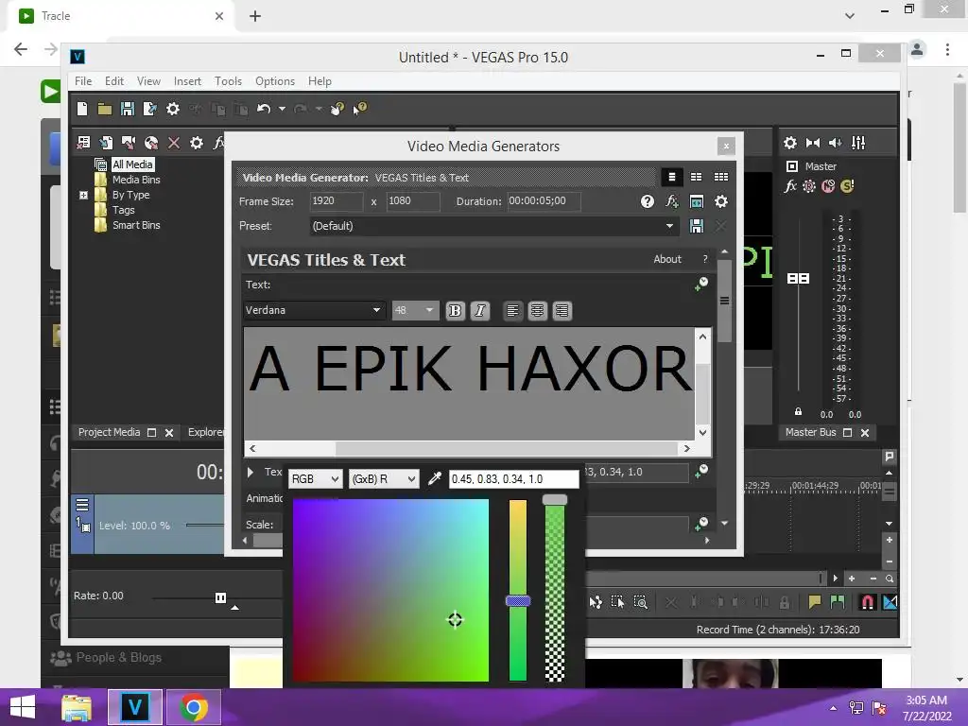Click the plug-in chain fx icon in dialog

click(672, 201)
